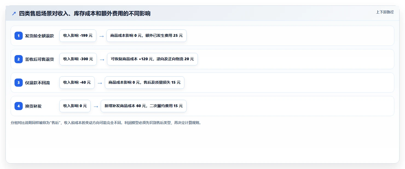Click the number 2 badge for 签收后可售退货
The image size is (405, 169).
pyautogui.click(x=19, y=59)
